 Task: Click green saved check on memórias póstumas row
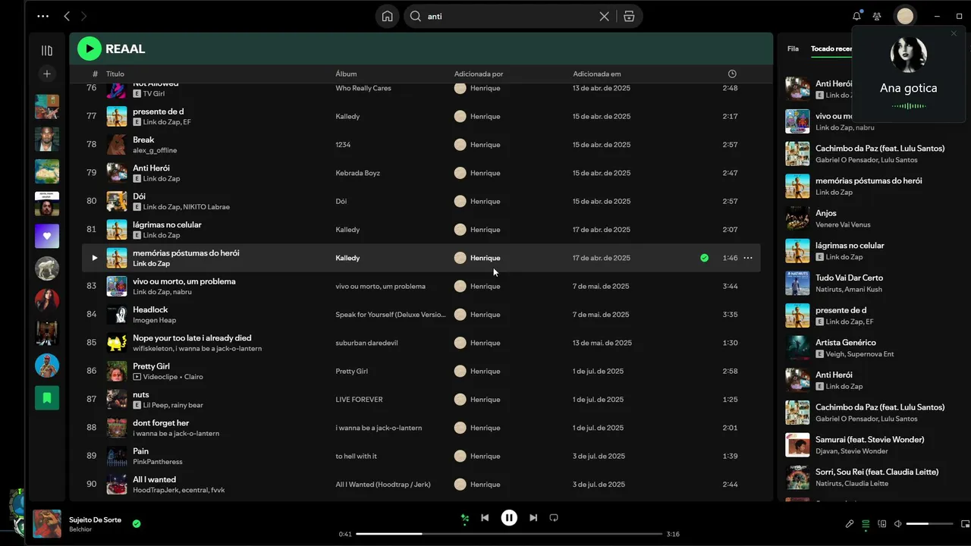pyautogui.click(x=705, y=258)
